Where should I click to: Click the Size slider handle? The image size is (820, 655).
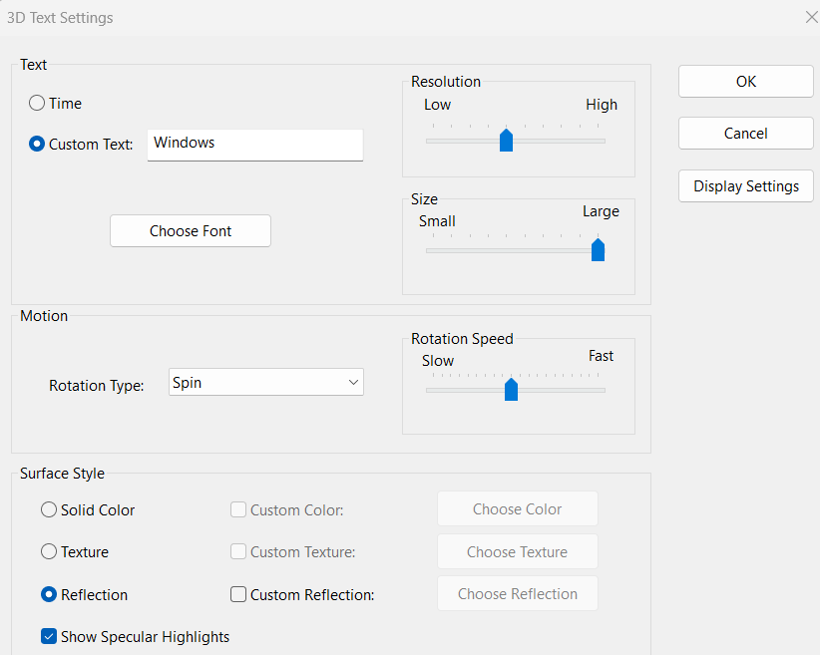[x=598, y=250]
